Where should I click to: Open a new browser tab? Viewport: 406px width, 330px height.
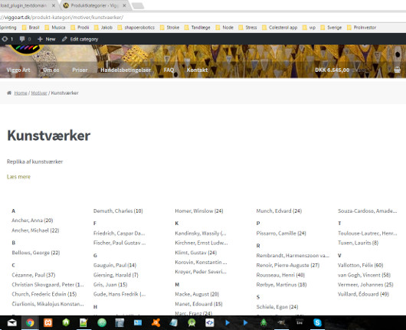point(138,5)
